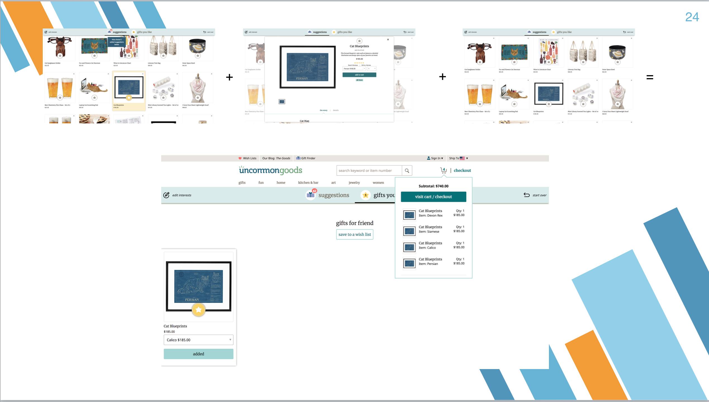
Task: Click the search magnifier icon
Action: pyautogui.click(x=407, y=171)
